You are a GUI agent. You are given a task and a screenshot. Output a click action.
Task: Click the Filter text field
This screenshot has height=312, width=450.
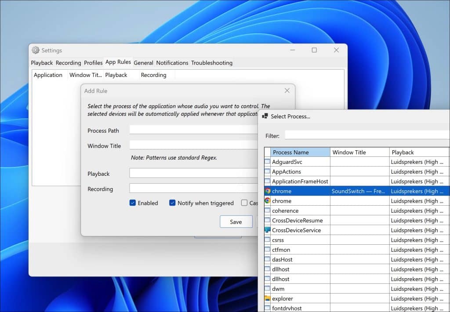(x=367, y=135)
